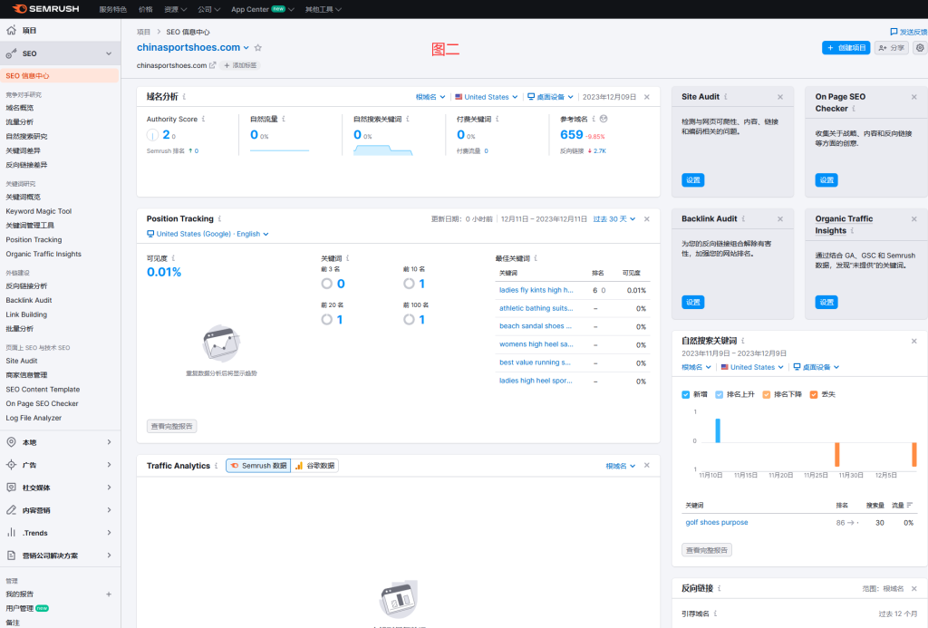This screenshot has height=628, width=928.
Task: Click the 营销公司解决方案 document icon
Action: click(11, 556)
